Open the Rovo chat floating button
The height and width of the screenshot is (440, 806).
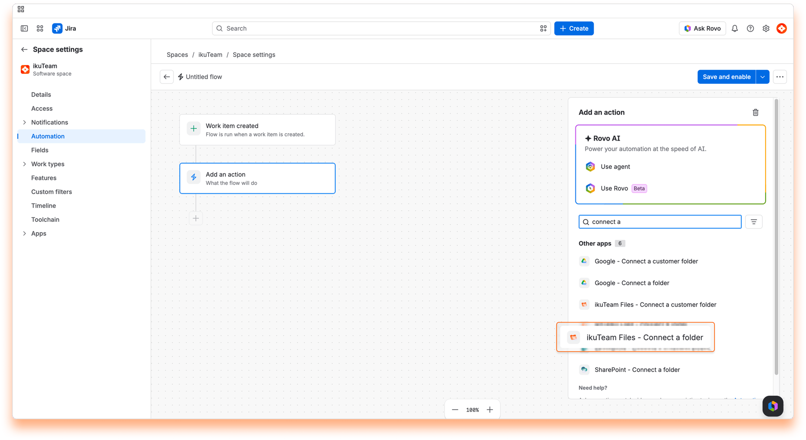tap(773, 406)
